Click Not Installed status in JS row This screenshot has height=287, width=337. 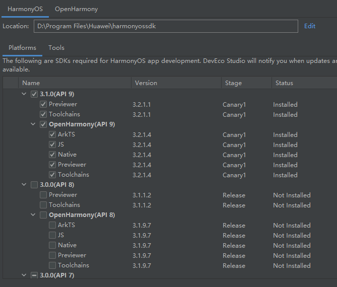[292, 236]
